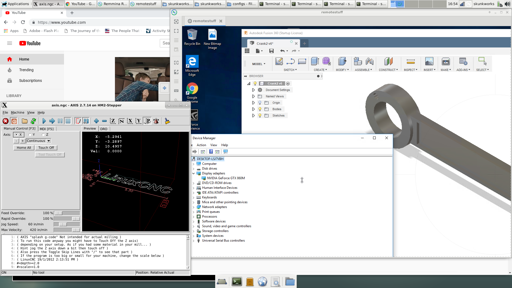The width and height of the screenshot is (512, 288).
Task: Jog axis in the minus direction
Action: coord(16,141)
